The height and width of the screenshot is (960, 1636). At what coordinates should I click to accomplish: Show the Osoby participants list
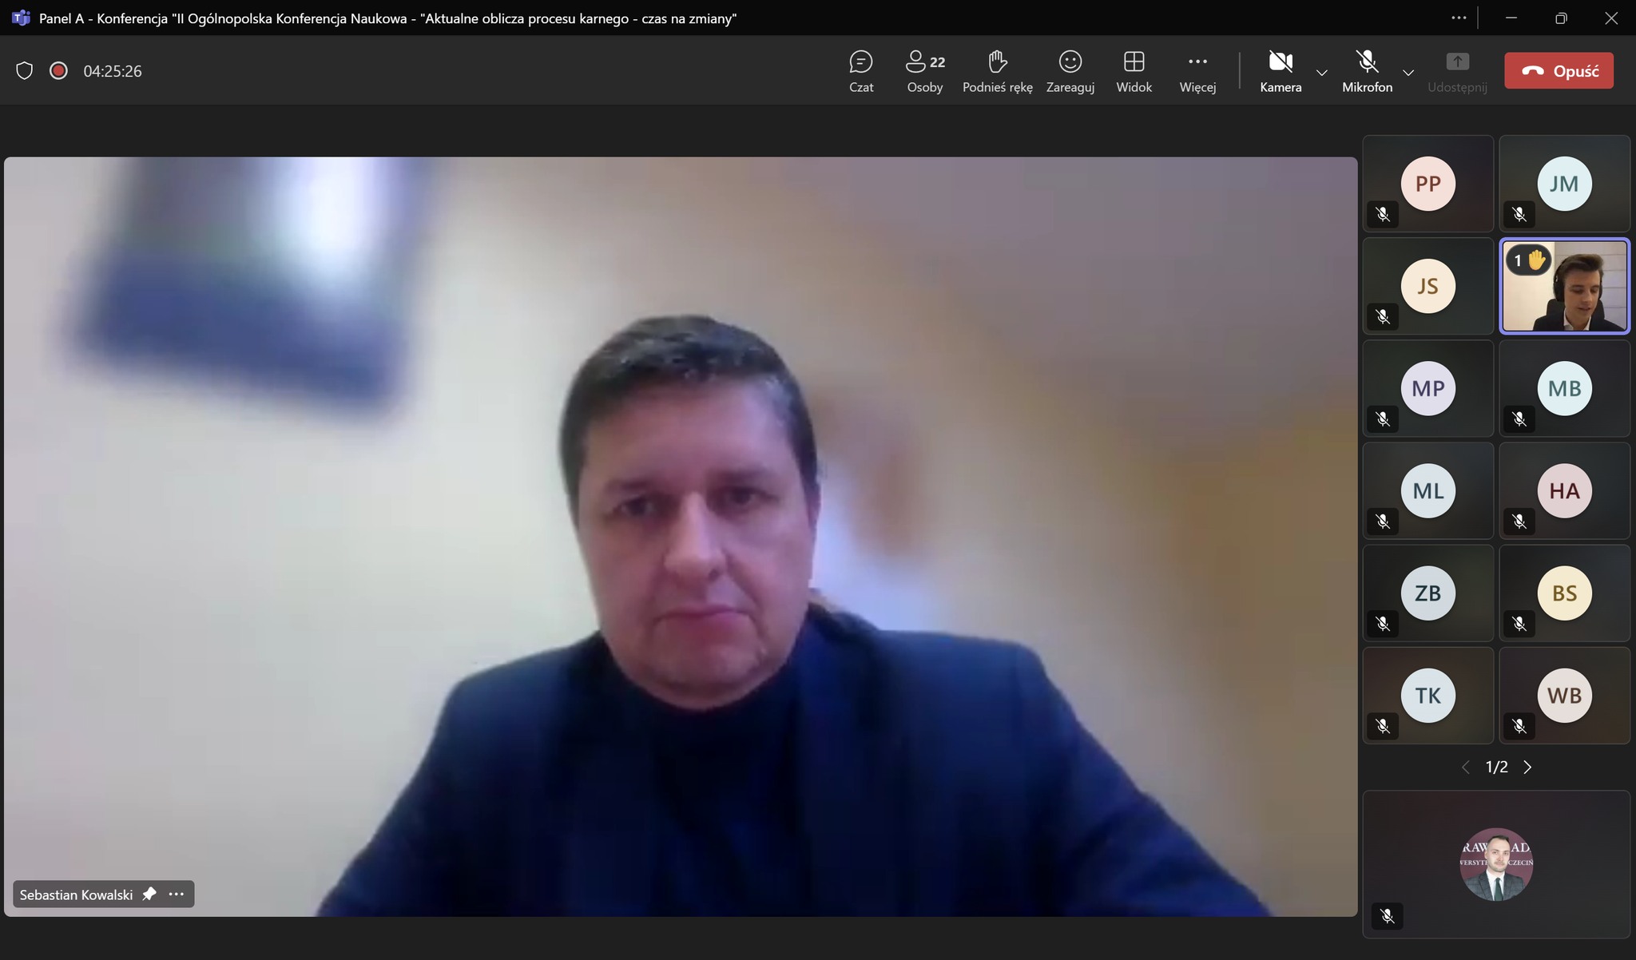click(x=924, y=70)
